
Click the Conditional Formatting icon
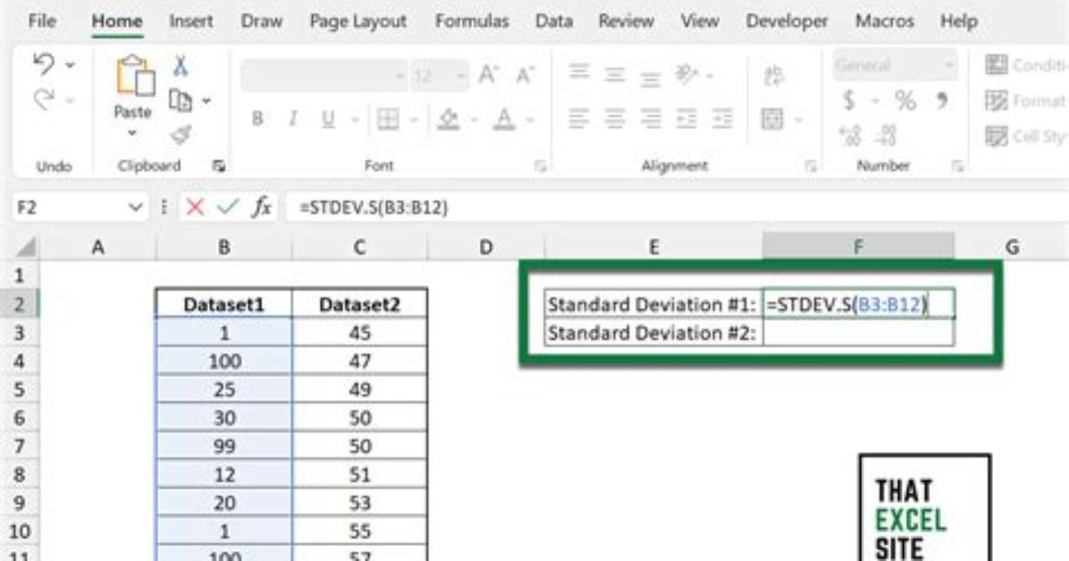pyautogui.click(x=997, y=65)
